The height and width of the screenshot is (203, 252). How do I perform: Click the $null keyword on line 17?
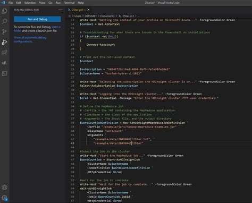pyautogui.click(x=112, y=37)
